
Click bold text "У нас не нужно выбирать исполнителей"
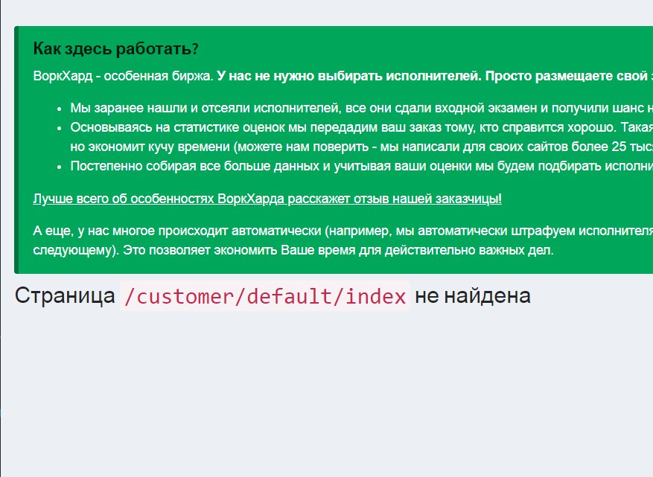tap(349, 76)
